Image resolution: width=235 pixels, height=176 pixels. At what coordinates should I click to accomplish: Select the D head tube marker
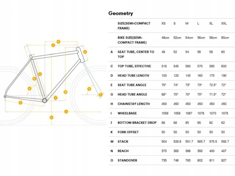point(85,52)
